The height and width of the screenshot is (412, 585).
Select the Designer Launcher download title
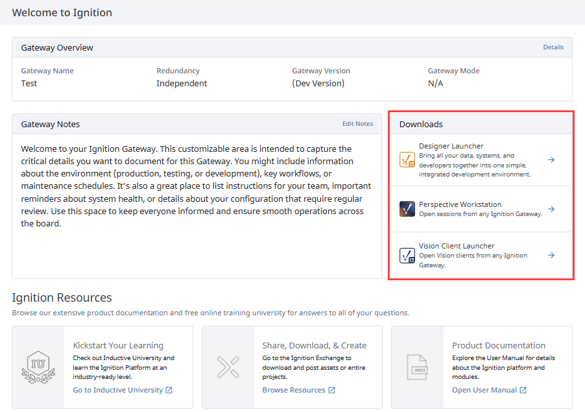451,146
